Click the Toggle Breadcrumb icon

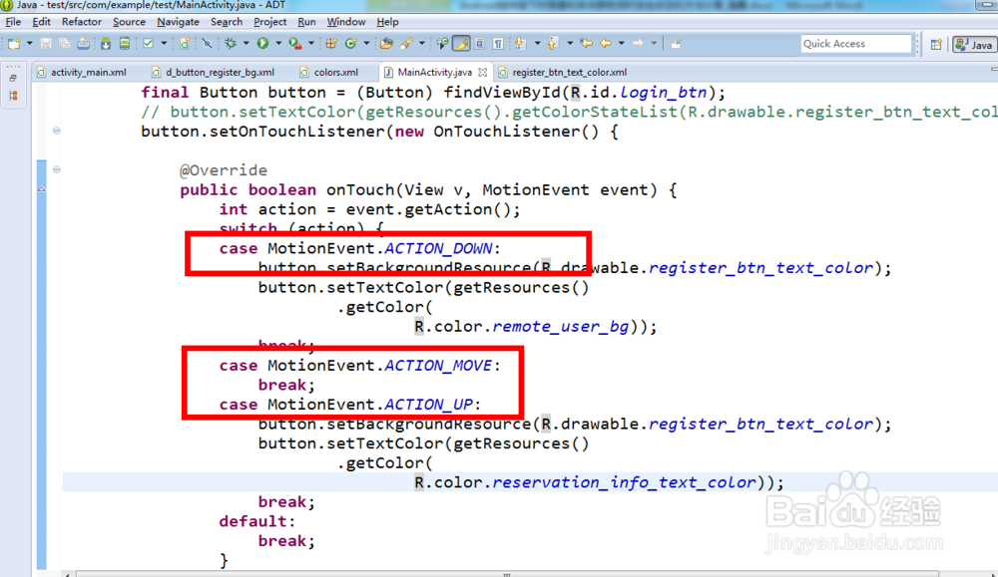[442, 43]
